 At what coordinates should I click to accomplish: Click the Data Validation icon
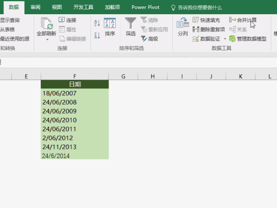196,39
